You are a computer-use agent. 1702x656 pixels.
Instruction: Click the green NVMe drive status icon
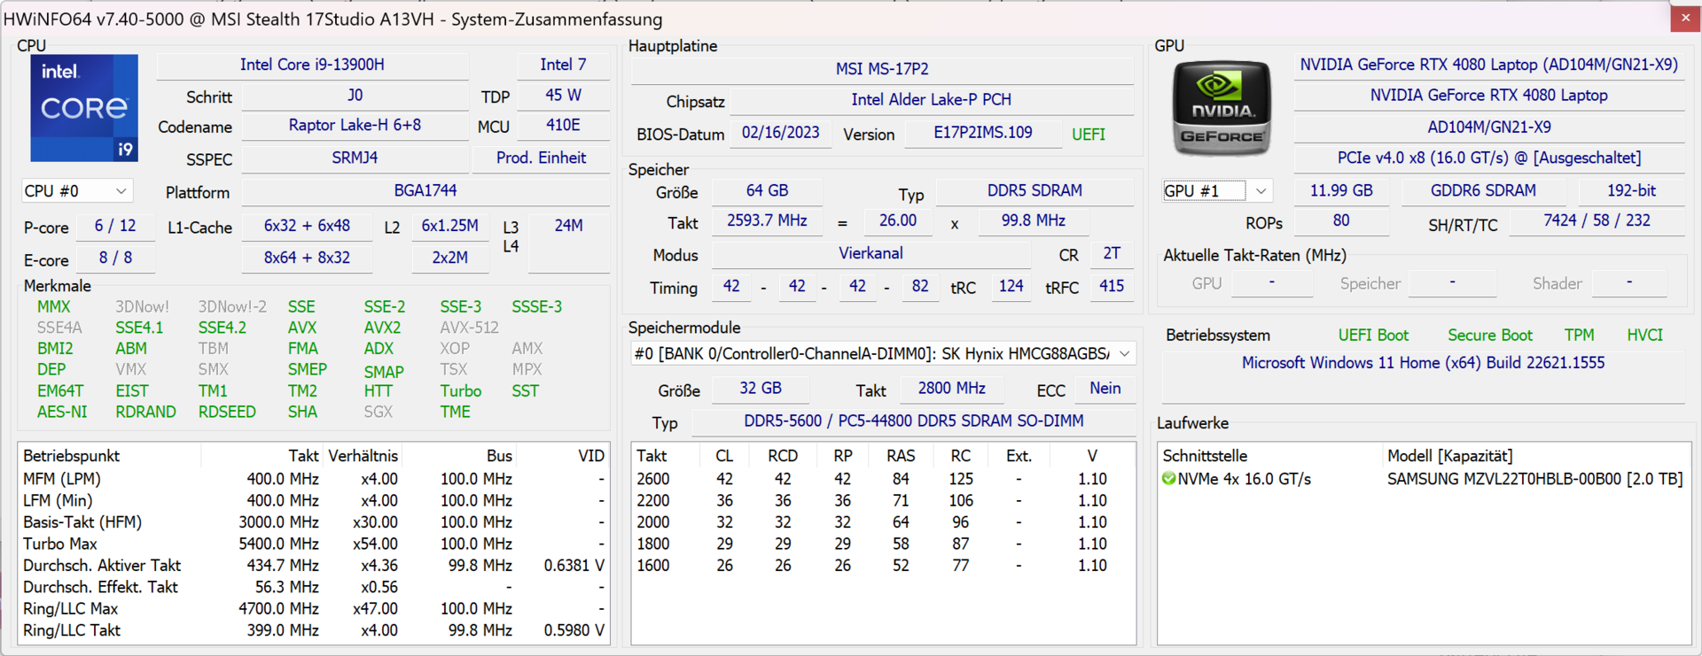tap(1169, 479)
